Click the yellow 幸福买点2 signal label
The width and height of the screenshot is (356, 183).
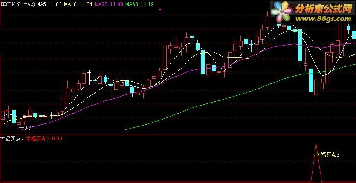coord(327,155)
